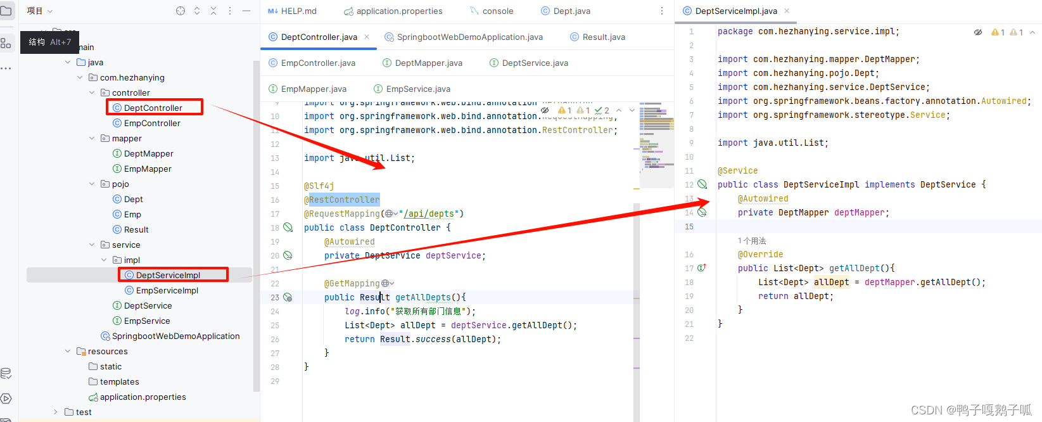Click the '1 个用法' usages hint
This screenshot has height=422, width=1042.
pyautogui.click(x=752, y=241)
